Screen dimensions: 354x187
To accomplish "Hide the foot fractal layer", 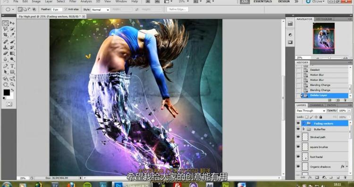I will 298,156.
